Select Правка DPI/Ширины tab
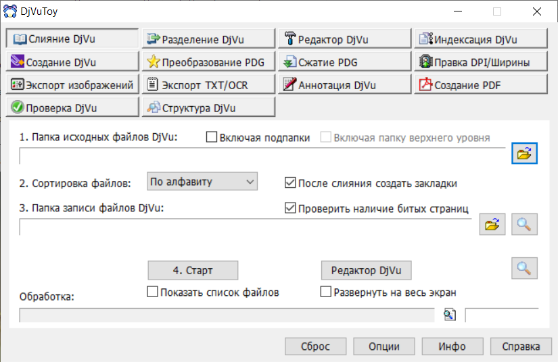 coord(481,61)
